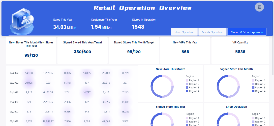Click the Signed Store This Year chart title
The height and width of the screenshot is (126, 274).
pos(171,107)
